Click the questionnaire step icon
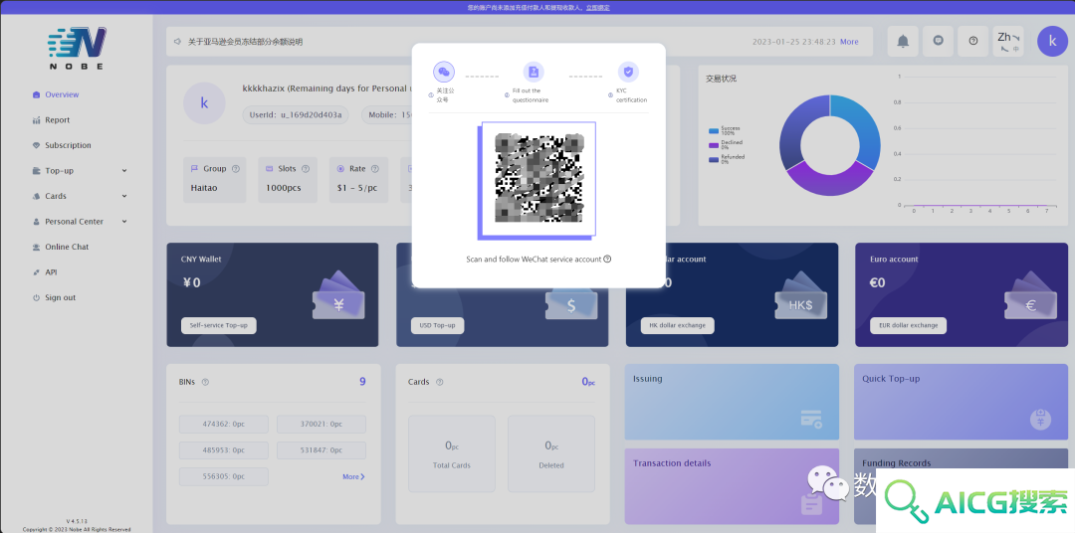Viewport: 1075px width, 533px height. [x=534, y=72]
